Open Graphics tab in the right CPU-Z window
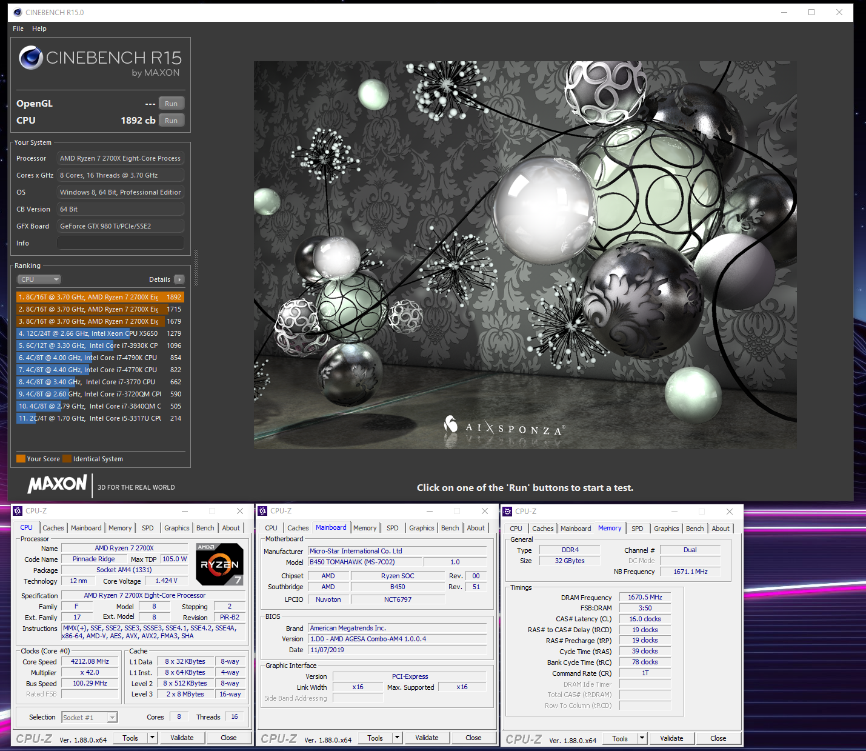 [x=667, y=529]
